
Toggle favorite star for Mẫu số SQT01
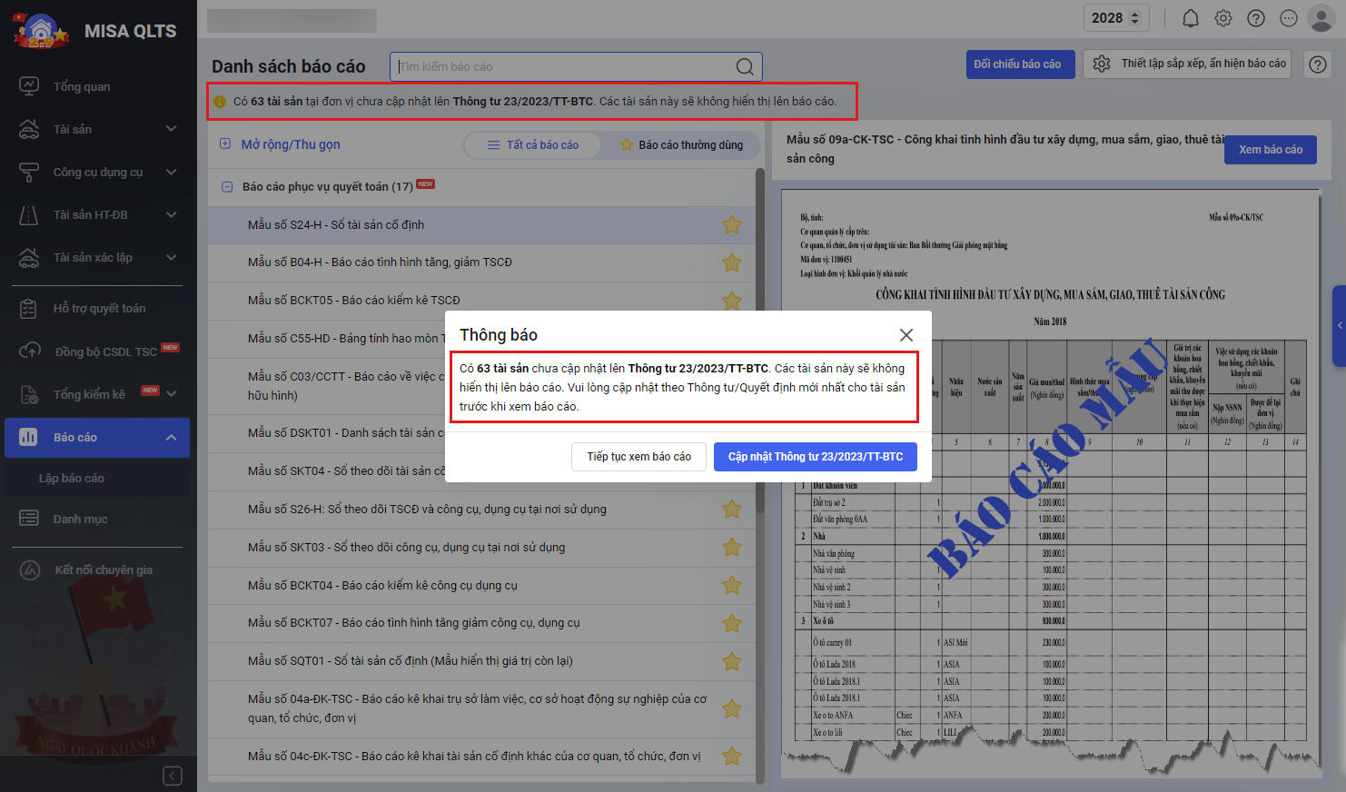click(x=732, y=661)
